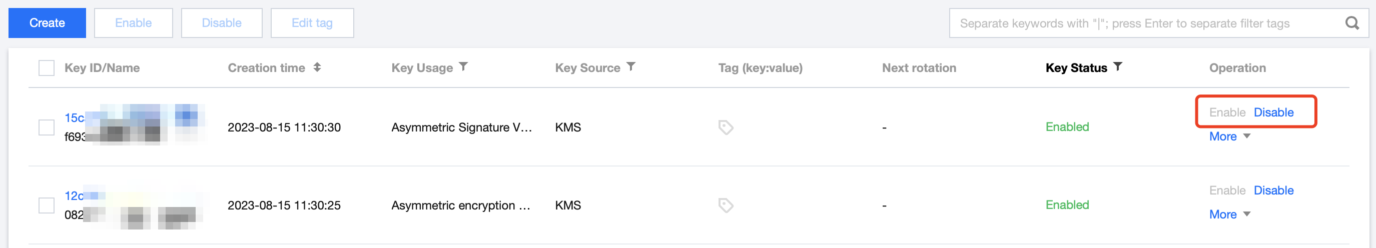Image resolution: width=1376 pixels, height=248 pixels.
Task: Open the Key Usage filter icon
Action: click(x=464, y=66)
